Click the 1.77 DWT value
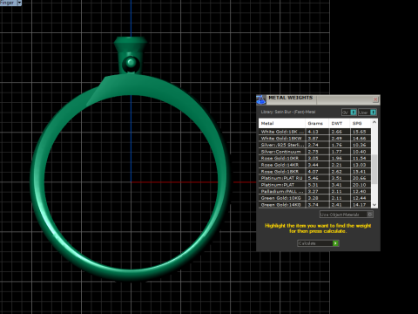The width and height of the screenshot is (418, 314). click(336, 152)
